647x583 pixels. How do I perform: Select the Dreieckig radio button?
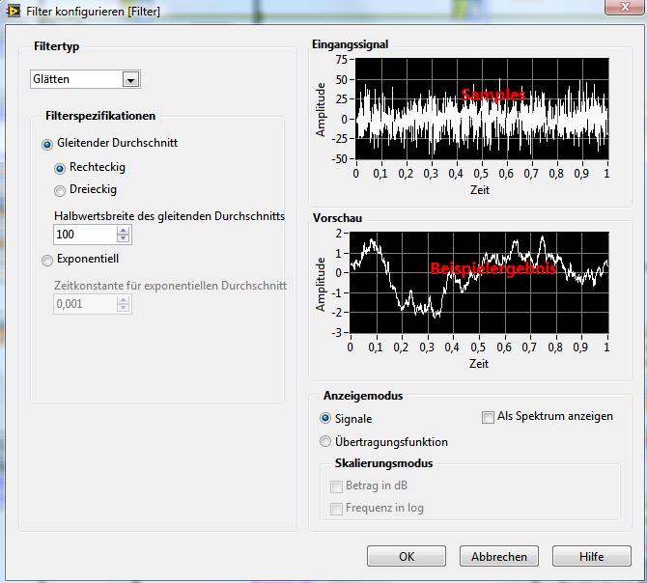click(x=60, y=191)
